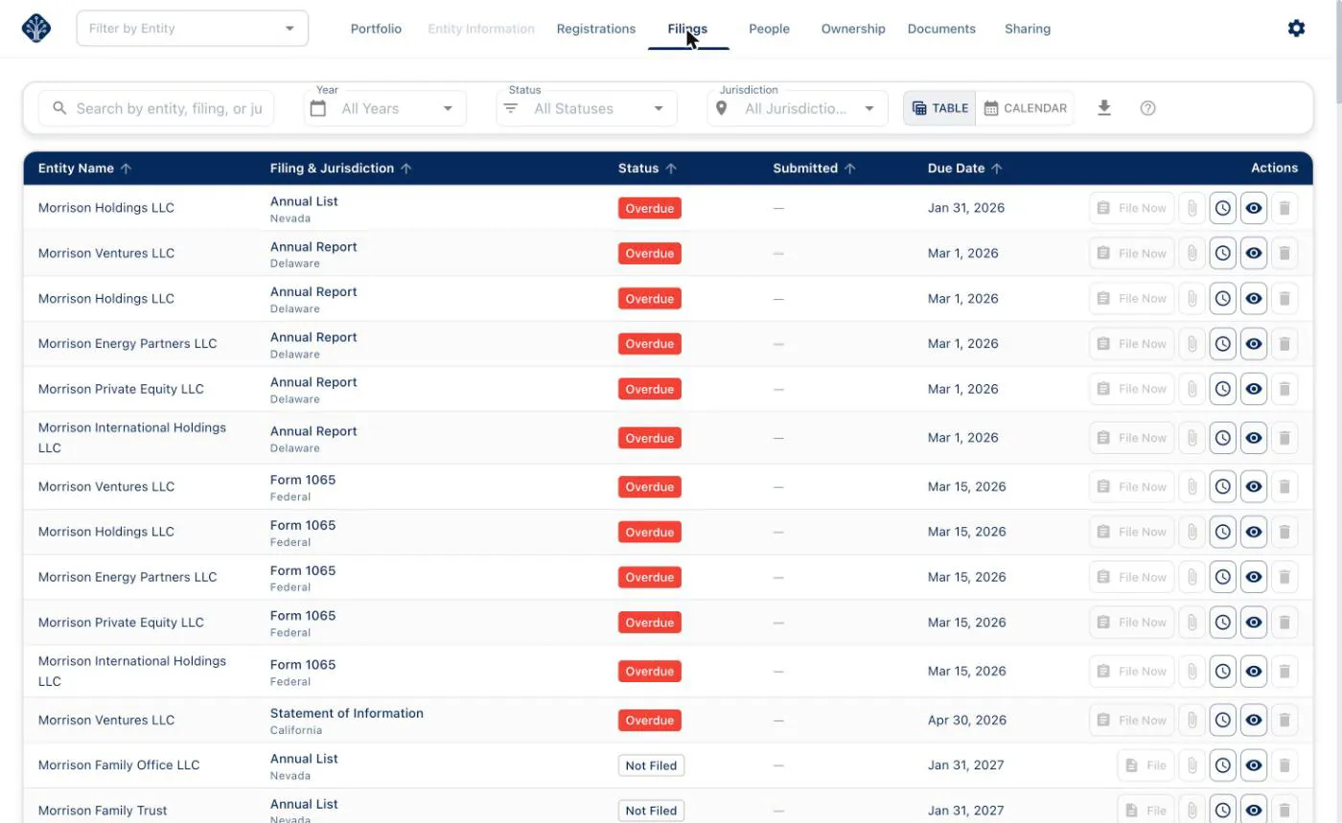Open the Status All Statuses dropdown
The height and width of the screenshot is (823, 1342).
(x=587, y=108)
